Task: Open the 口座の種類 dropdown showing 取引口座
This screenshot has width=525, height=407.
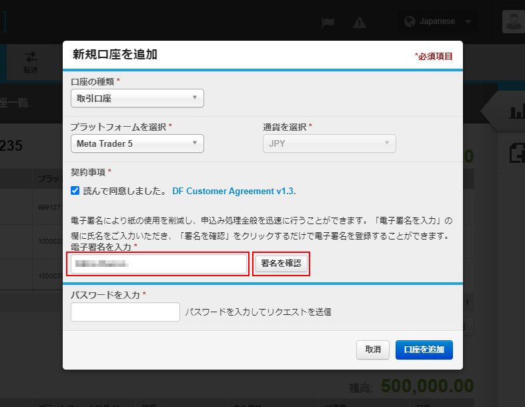Action: tap(137, 98)
